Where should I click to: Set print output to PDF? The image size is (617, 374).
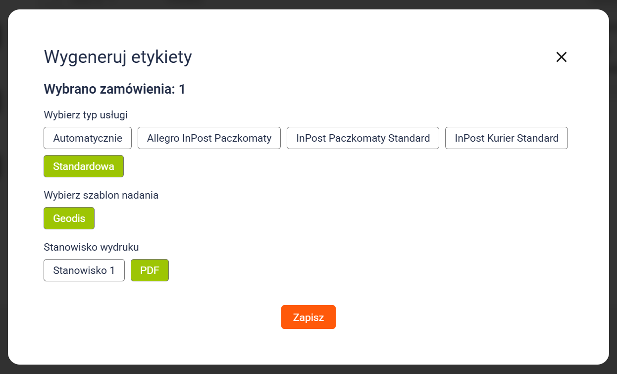point(150,270)
